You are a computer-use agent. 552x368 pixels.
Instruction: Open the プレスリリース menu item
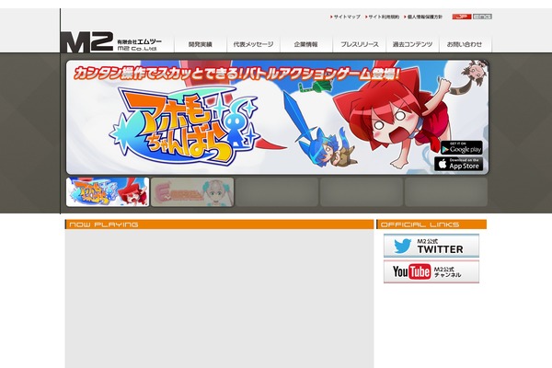pyautogui.click(x=360, y=44)
